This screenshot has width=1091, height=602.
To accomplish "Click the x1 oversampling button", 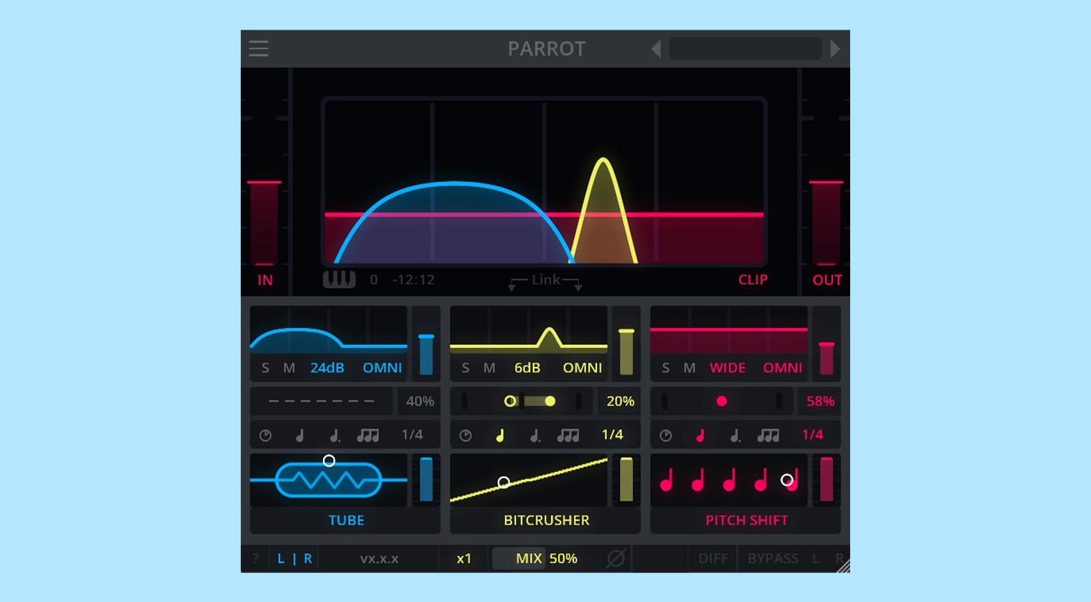I will 464,558.
